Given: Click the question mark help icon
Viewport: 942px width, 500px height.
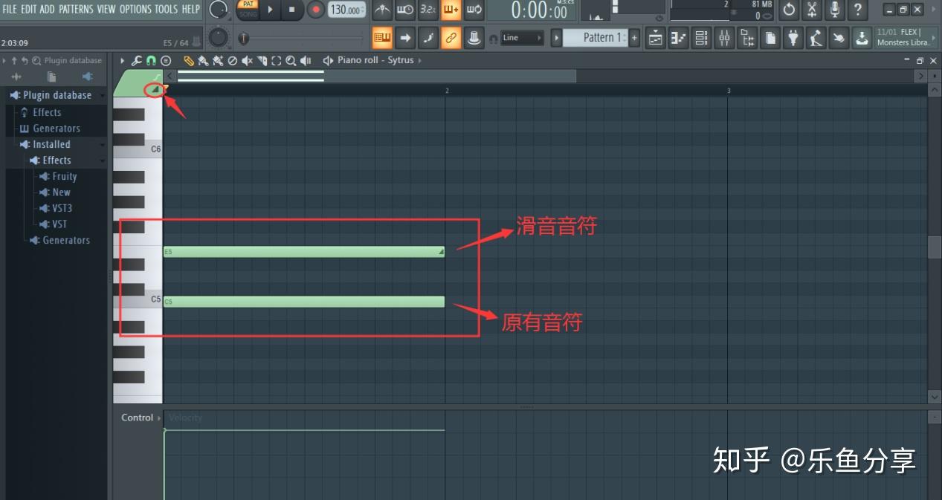Looking at the screenshot, I should click(x=859, y=10).
